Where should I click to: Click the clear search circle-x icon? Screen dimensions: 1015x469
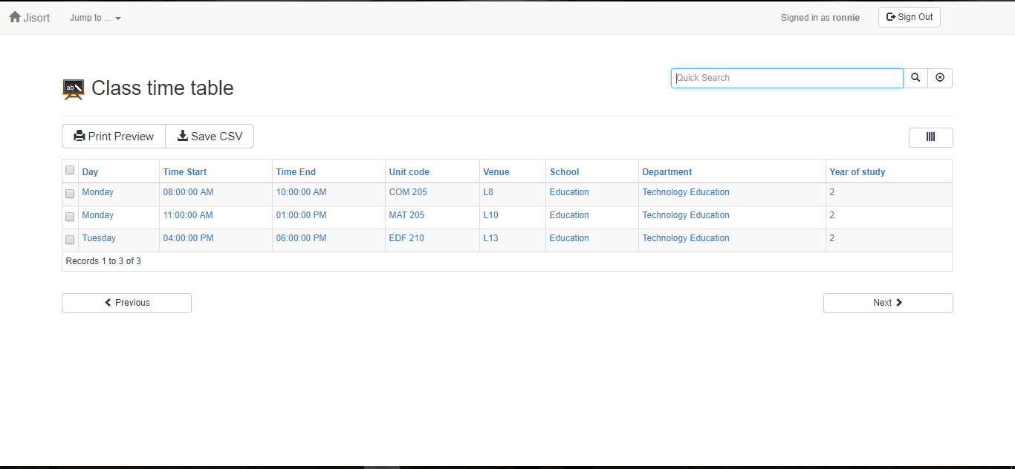[x=940, y=78]
